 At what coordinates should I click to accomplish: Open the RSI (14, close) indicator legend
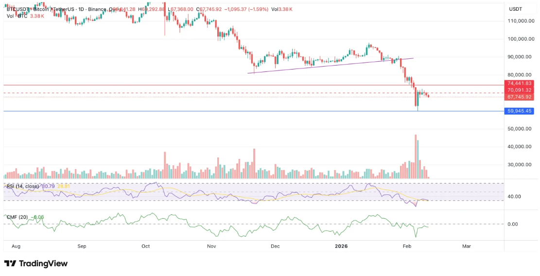23,186
